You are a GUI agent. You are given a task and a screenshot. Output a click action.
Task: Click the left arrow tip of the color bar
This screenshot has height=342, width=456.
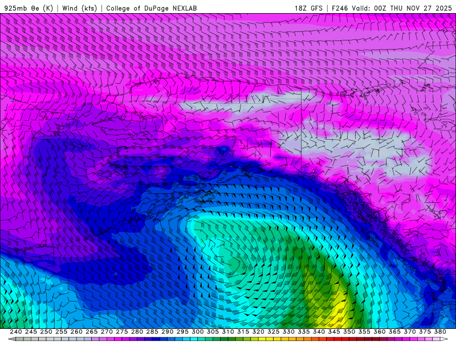pyautogui.click(x=11, y=339)
